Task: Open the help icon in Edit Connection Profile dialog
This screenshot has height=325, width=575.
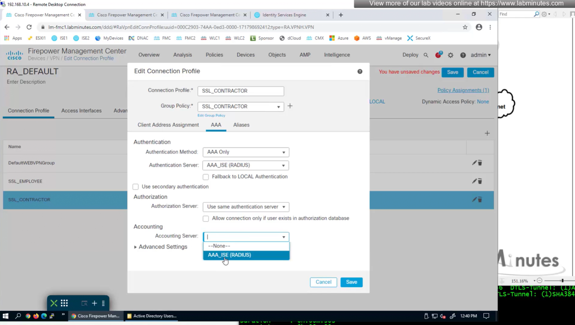Action: coord(360,71)
